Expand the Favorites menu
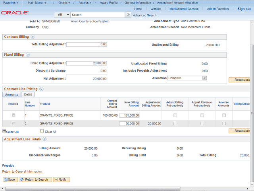Image resolution: width=254 pixels, height=191 pixels. click(x=11, y=3)
